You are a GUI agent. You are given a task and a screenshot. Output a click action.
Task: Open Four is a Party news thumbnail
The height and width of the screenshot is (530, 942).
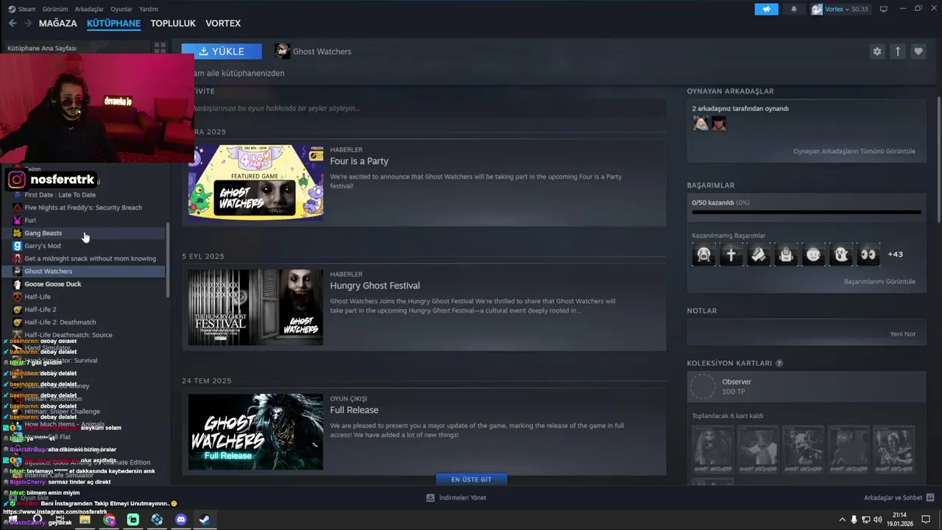pyautogui.click(x=255, y=183)
